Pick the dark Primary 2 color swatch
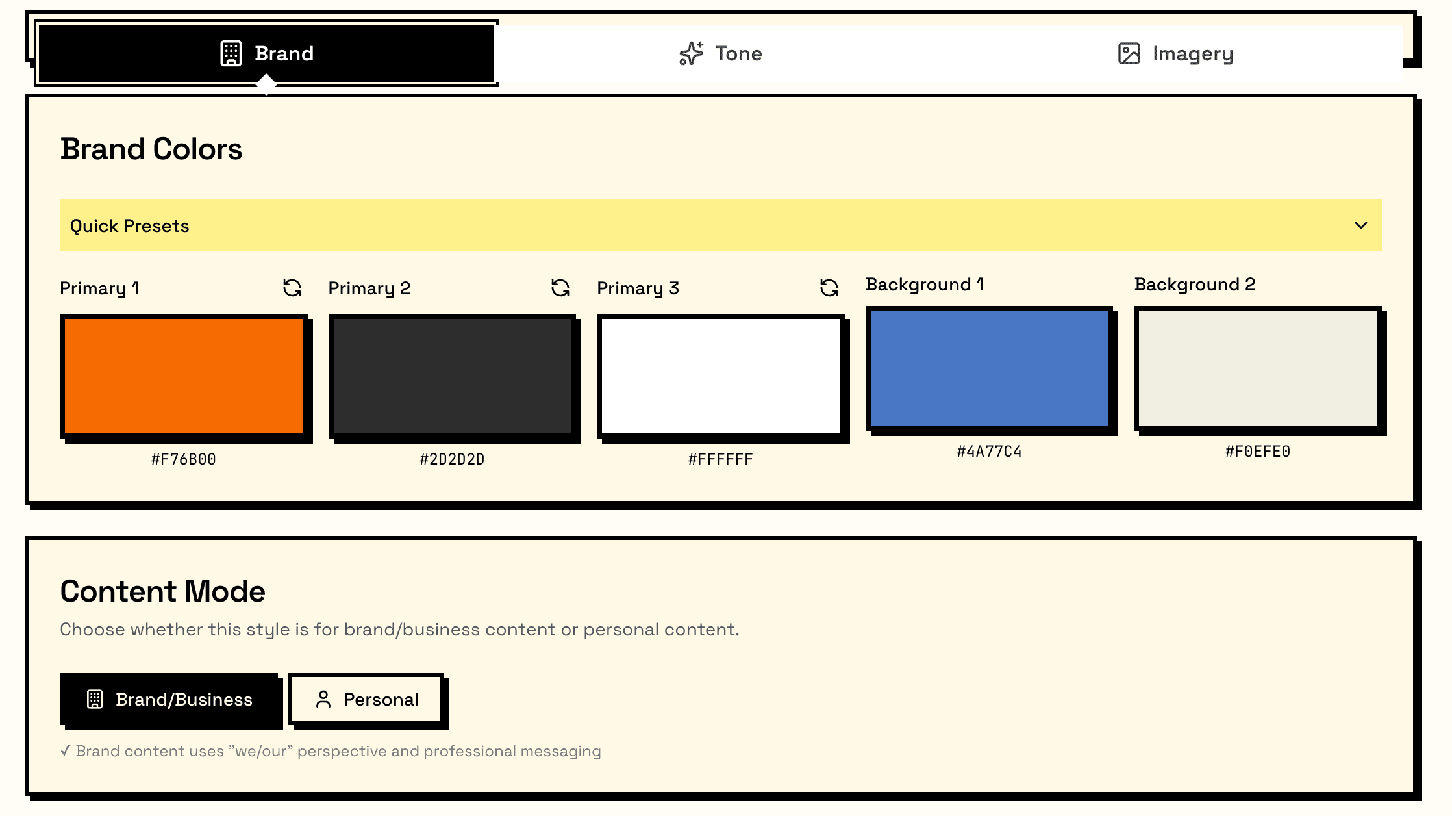Screen dimensions: 1452x816 point(452,376)
